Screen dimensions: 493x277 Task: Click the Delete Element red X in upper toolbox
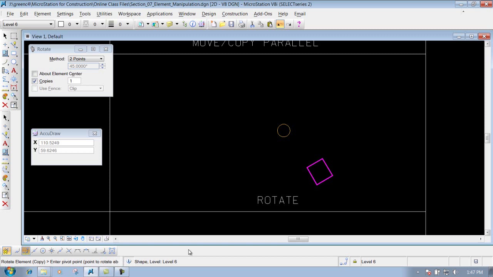[5, 105]
